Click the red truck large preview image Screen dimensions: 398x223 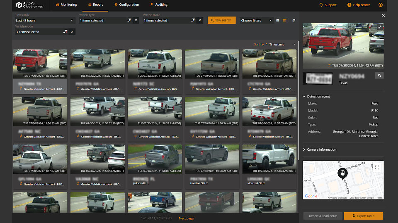coord(343,46)
